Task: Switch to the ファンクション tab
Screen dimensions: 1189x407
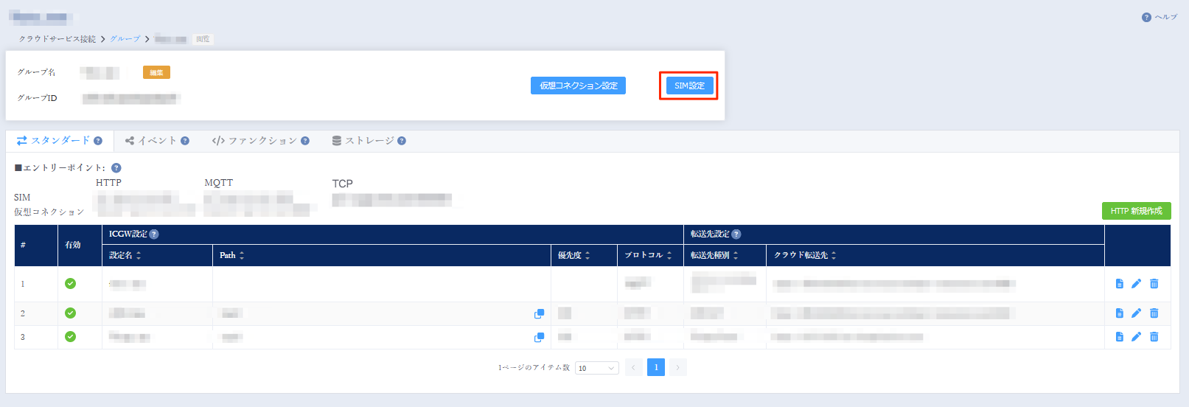Action: point(261,141)
